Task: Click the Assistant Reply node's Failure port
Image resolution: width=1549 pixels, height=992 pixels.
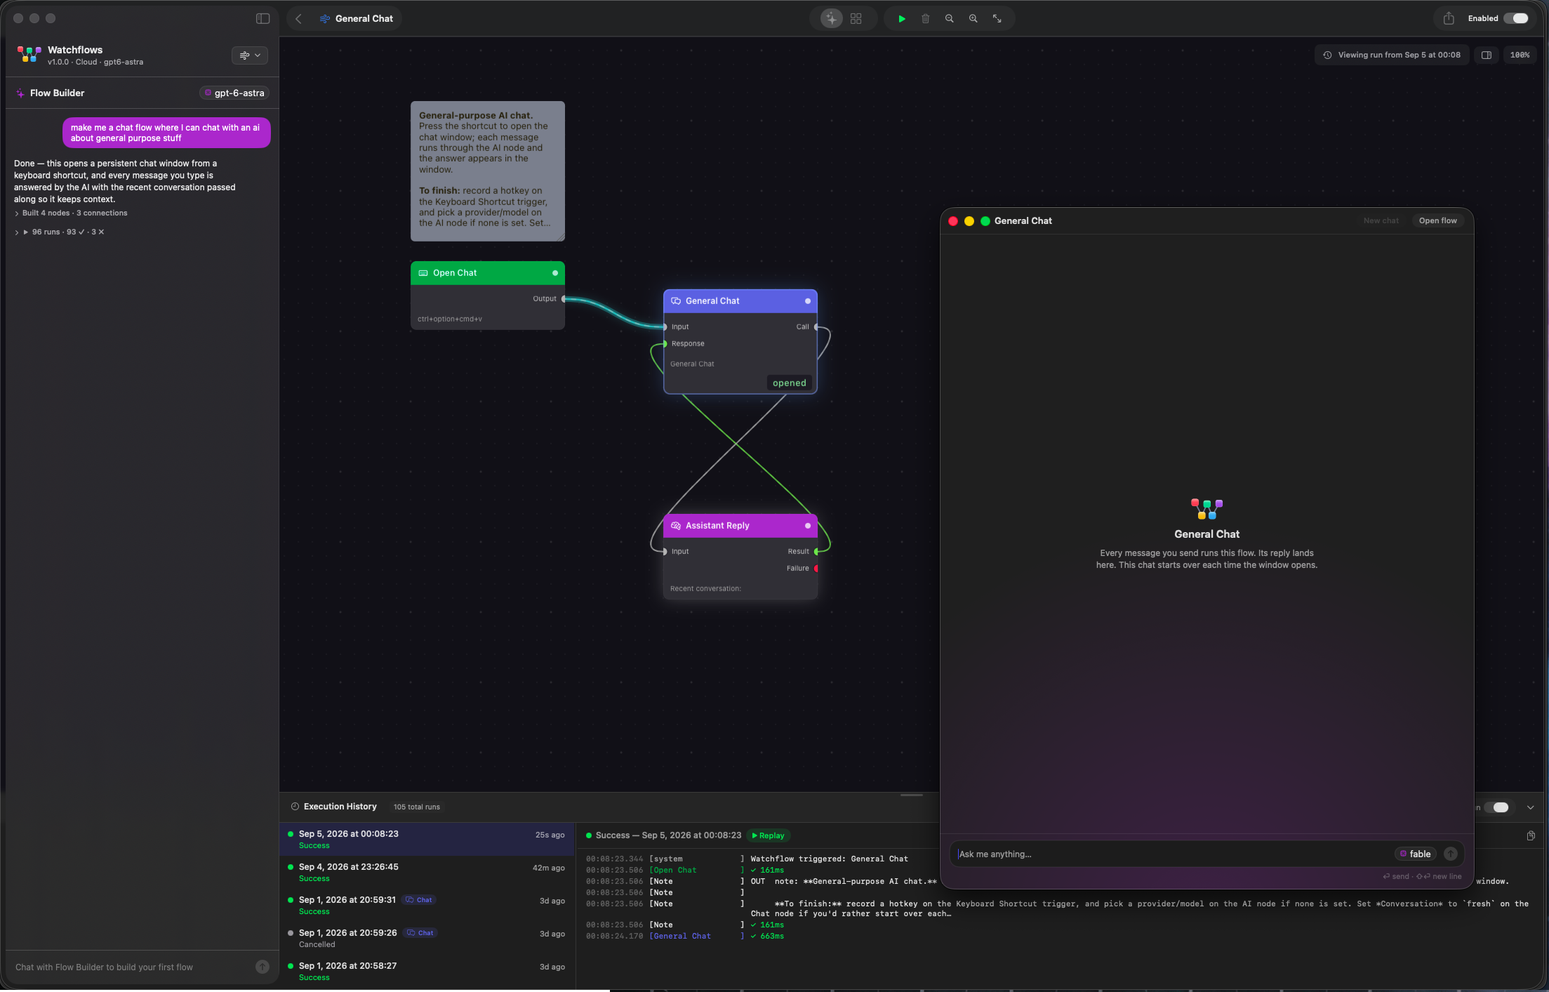Action: click(816, 569)
